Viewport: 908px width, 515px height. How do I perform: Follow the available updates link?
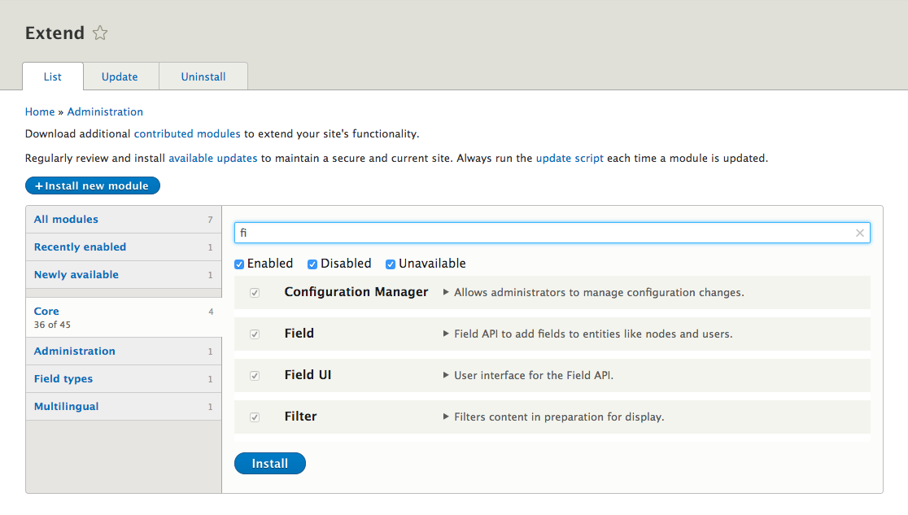tap(213, 158)
